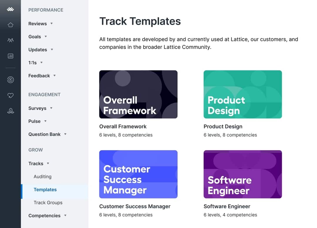Image resolution: width=317 pixels, height=228 pixels.
Task: Click the sidebar rail divider icon area
Action: point(10,68)
